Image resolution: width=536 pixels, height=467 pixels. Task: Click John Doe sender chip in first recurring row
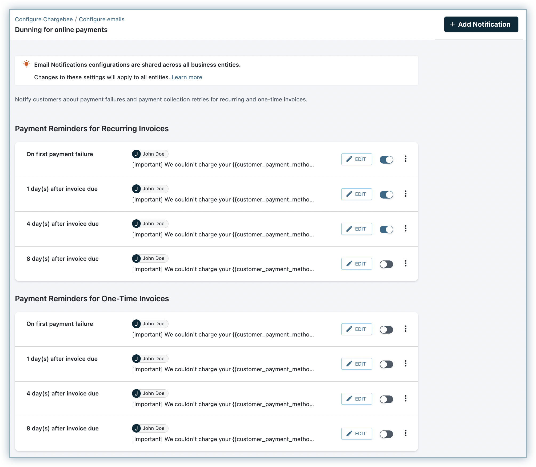(150, 154)
